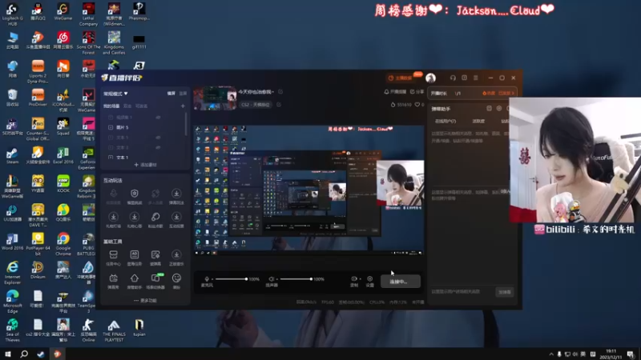Open the third 互动玩法 icon with linked circles
This screenshot has height=360, width=641.
click(x=155, y=194)
